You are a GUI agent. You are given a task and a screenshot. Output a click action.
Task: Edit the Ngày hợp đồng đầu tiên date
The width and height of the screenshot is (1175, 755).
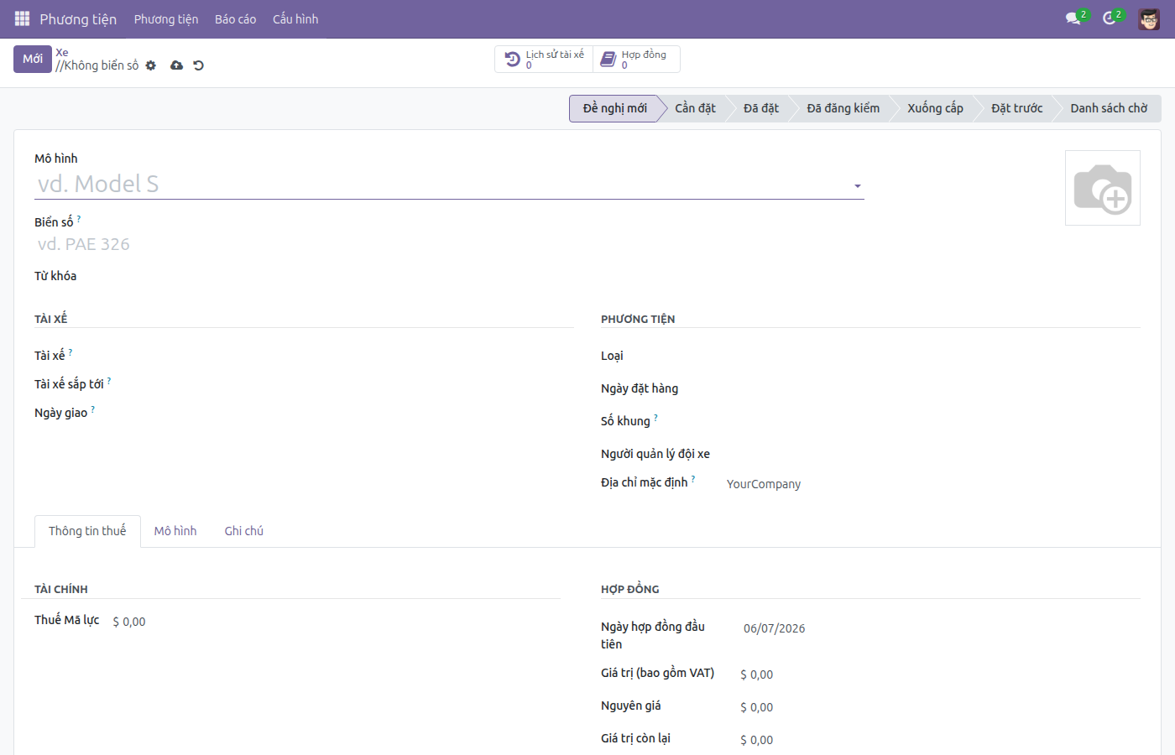pos(774,628)
